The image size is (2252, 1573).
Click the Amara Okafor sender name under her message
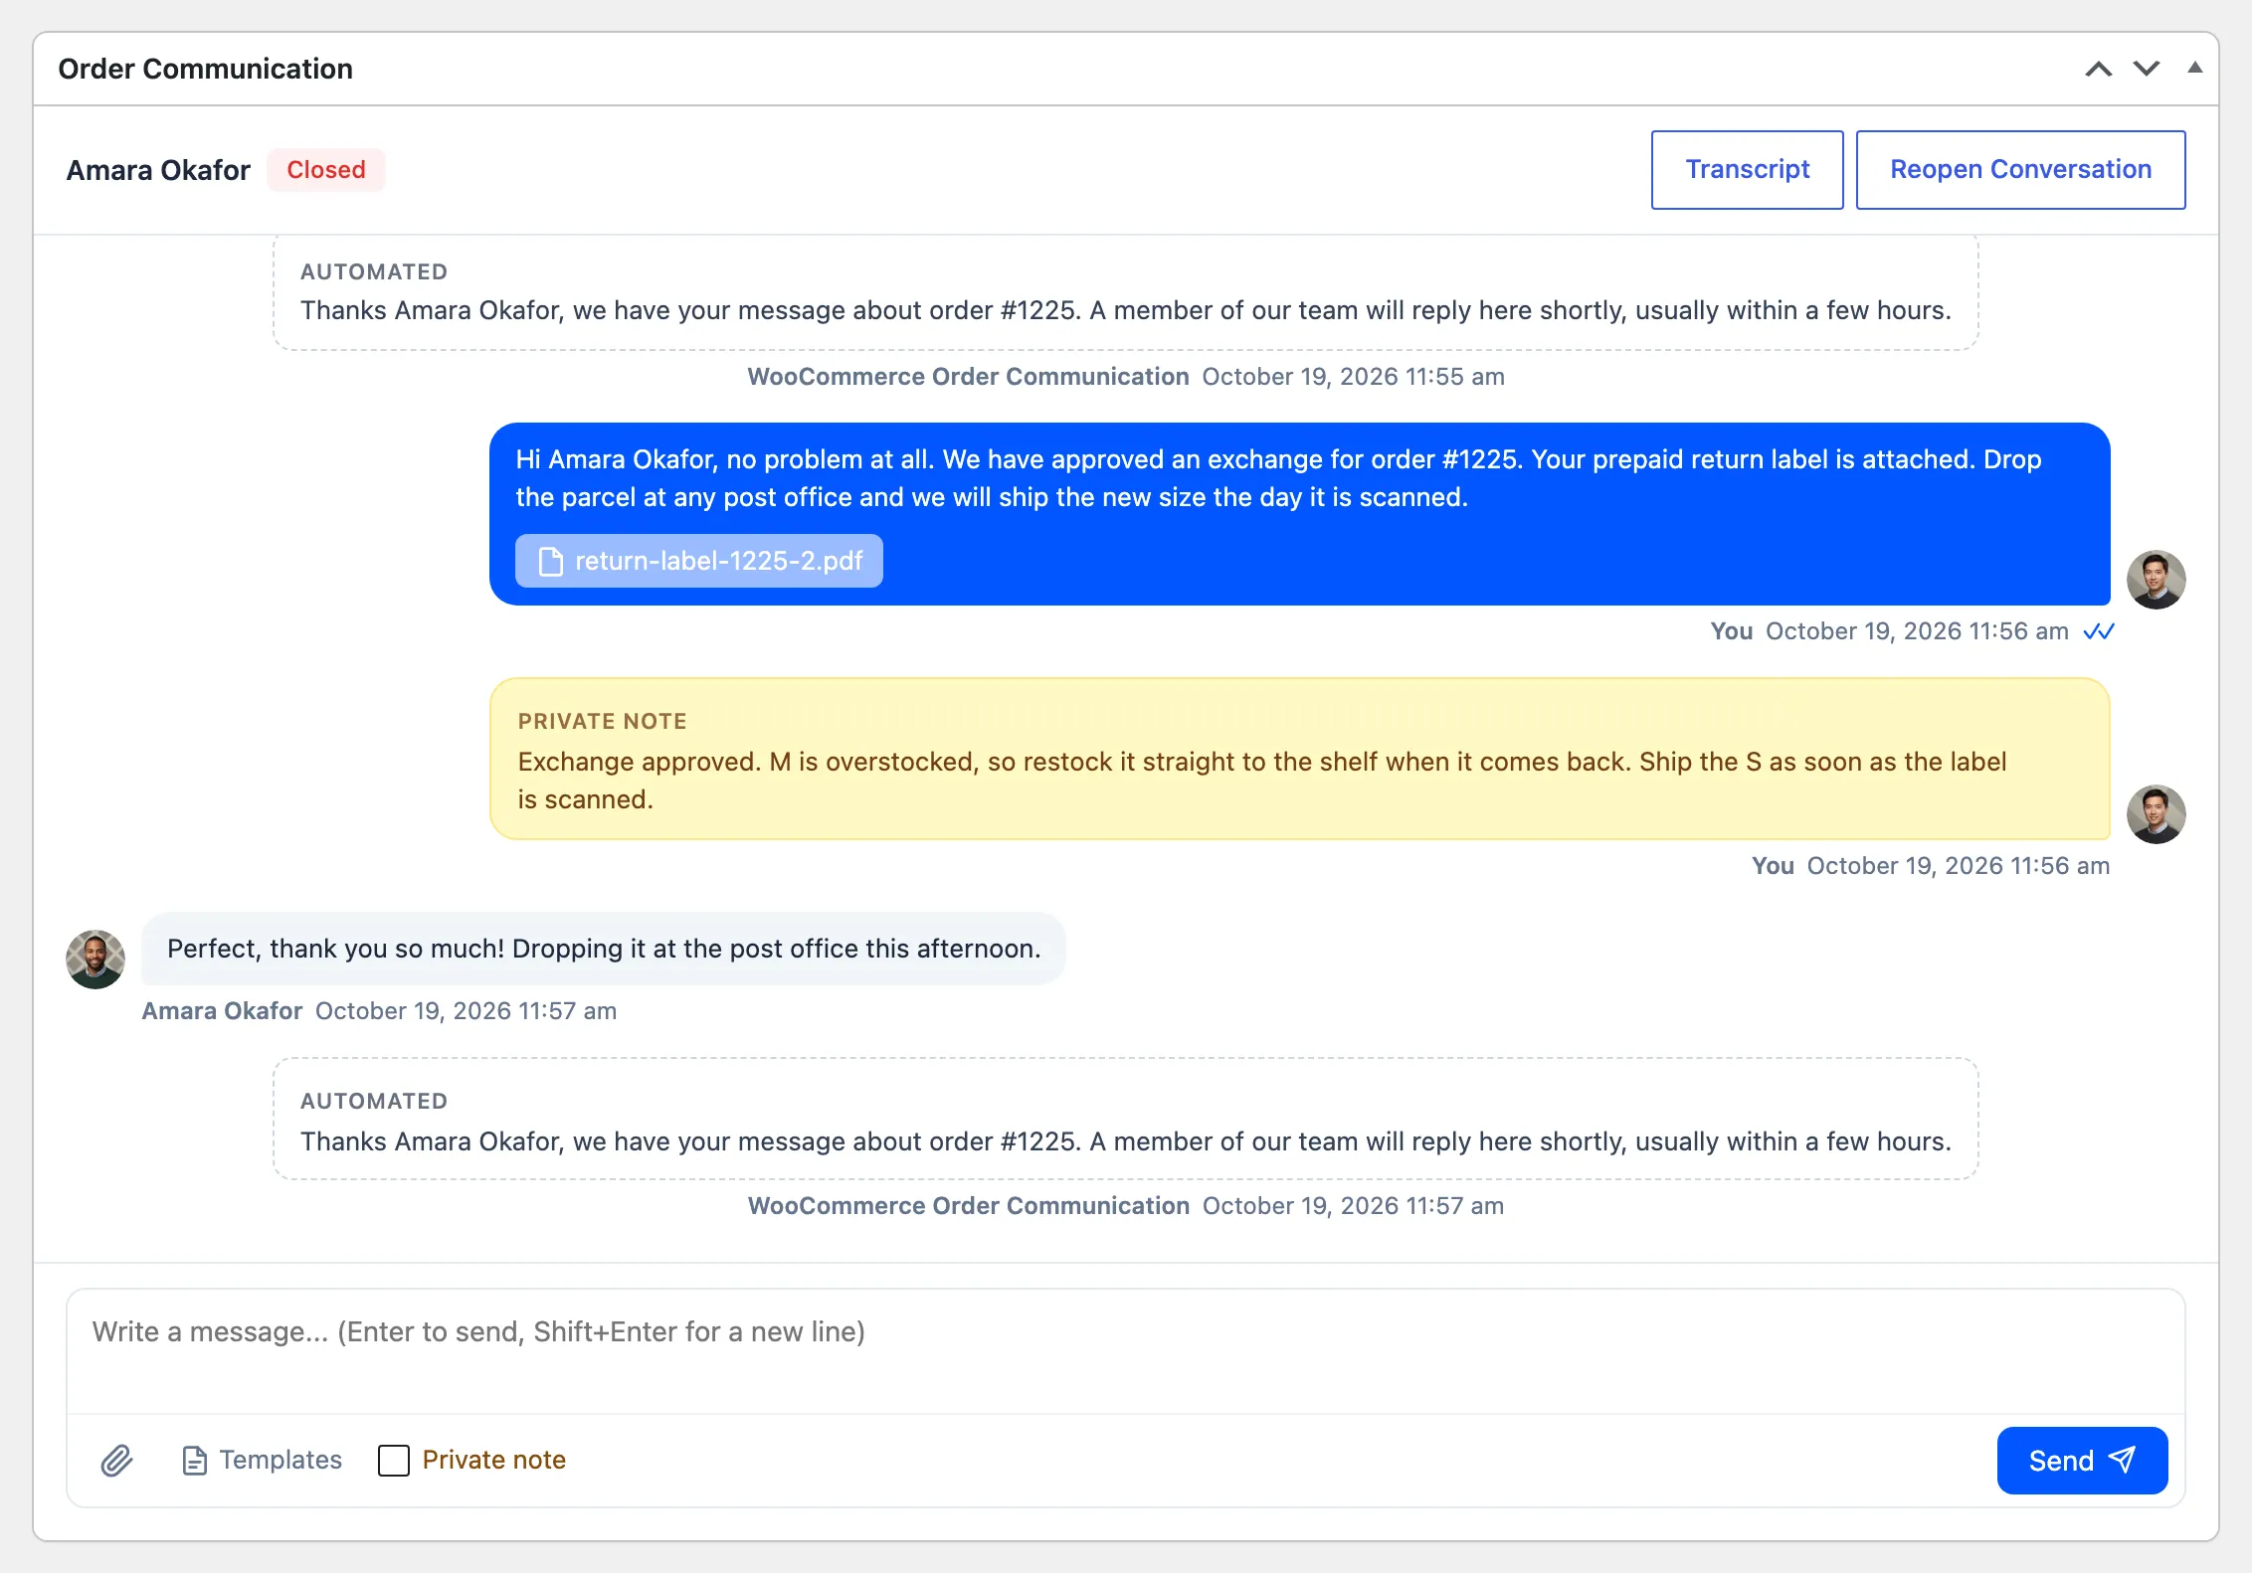(222, 1011)
